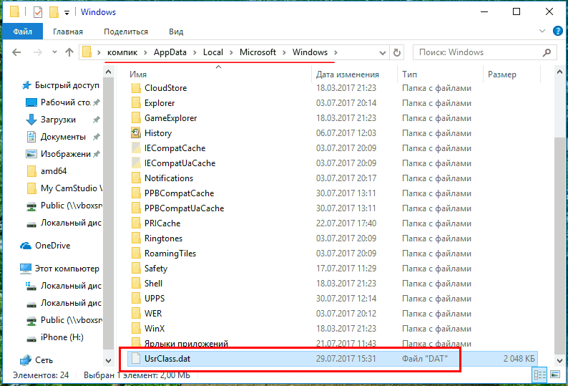Select the IECompatCache folder icon
Viewport: 568px width, 386px height.
136,148
